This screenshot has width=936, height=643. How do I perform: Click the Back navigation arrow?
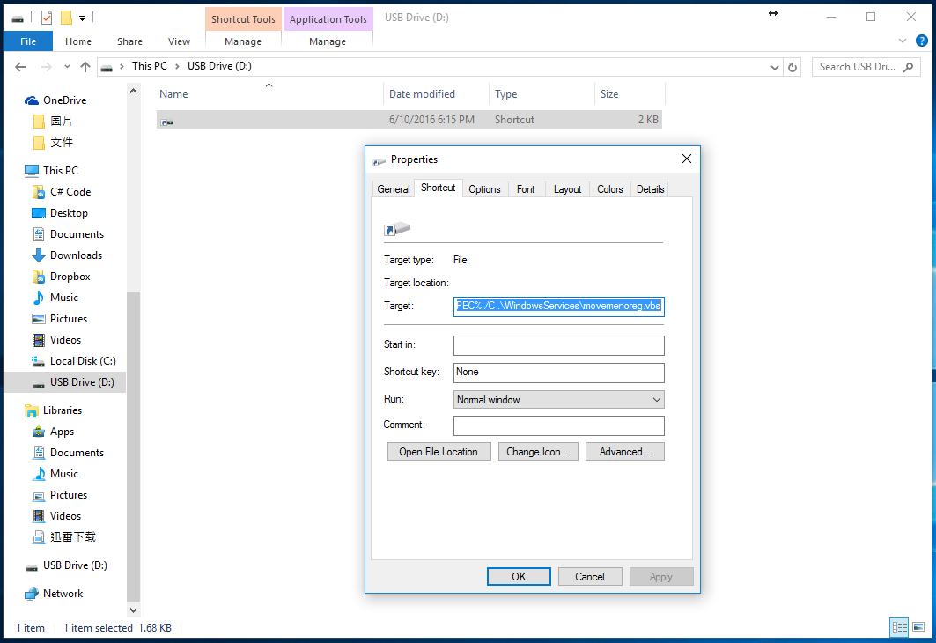click(20, 67)
